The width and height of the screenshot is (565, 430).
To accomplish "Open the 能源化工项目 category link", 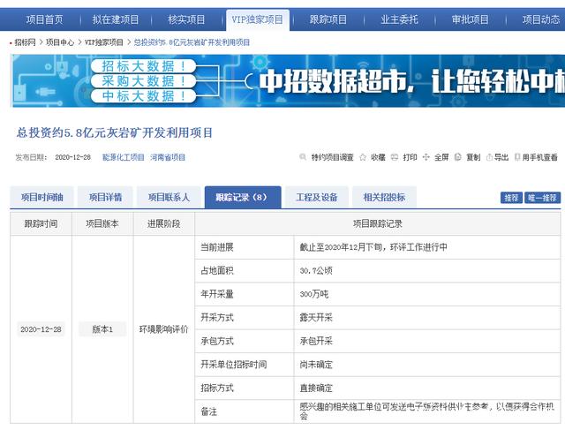I will click(x=124, y=157).
